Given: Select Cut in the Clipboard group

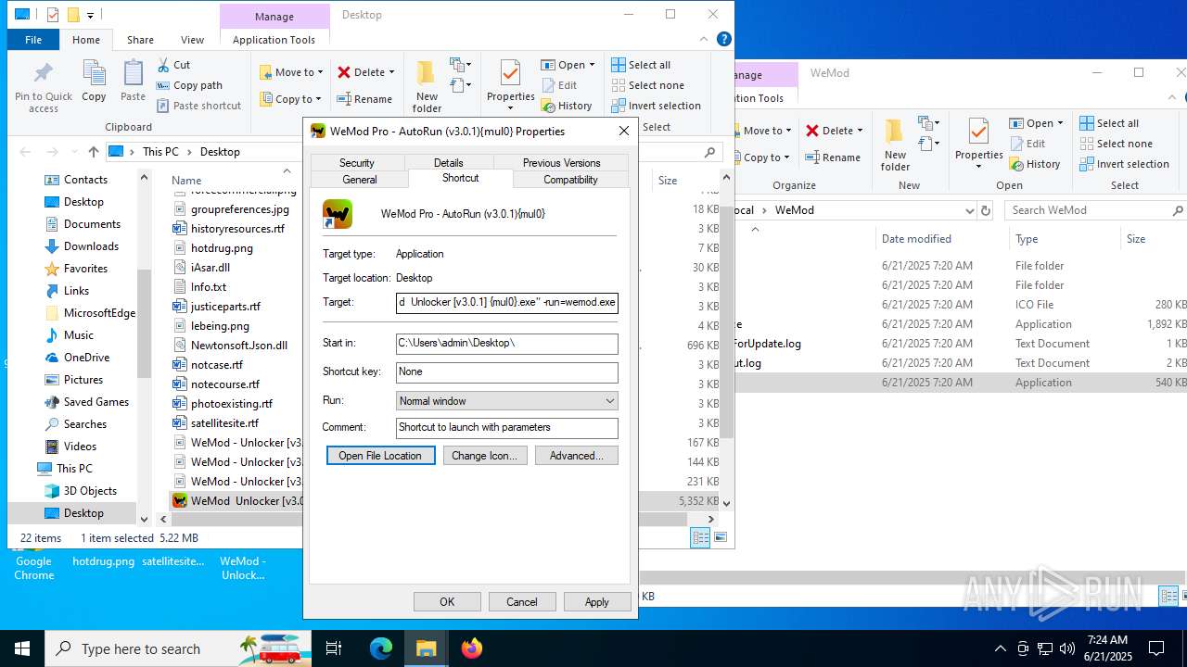Looking at the screenshot, I should pyautogui.click(x=173, y=65).
